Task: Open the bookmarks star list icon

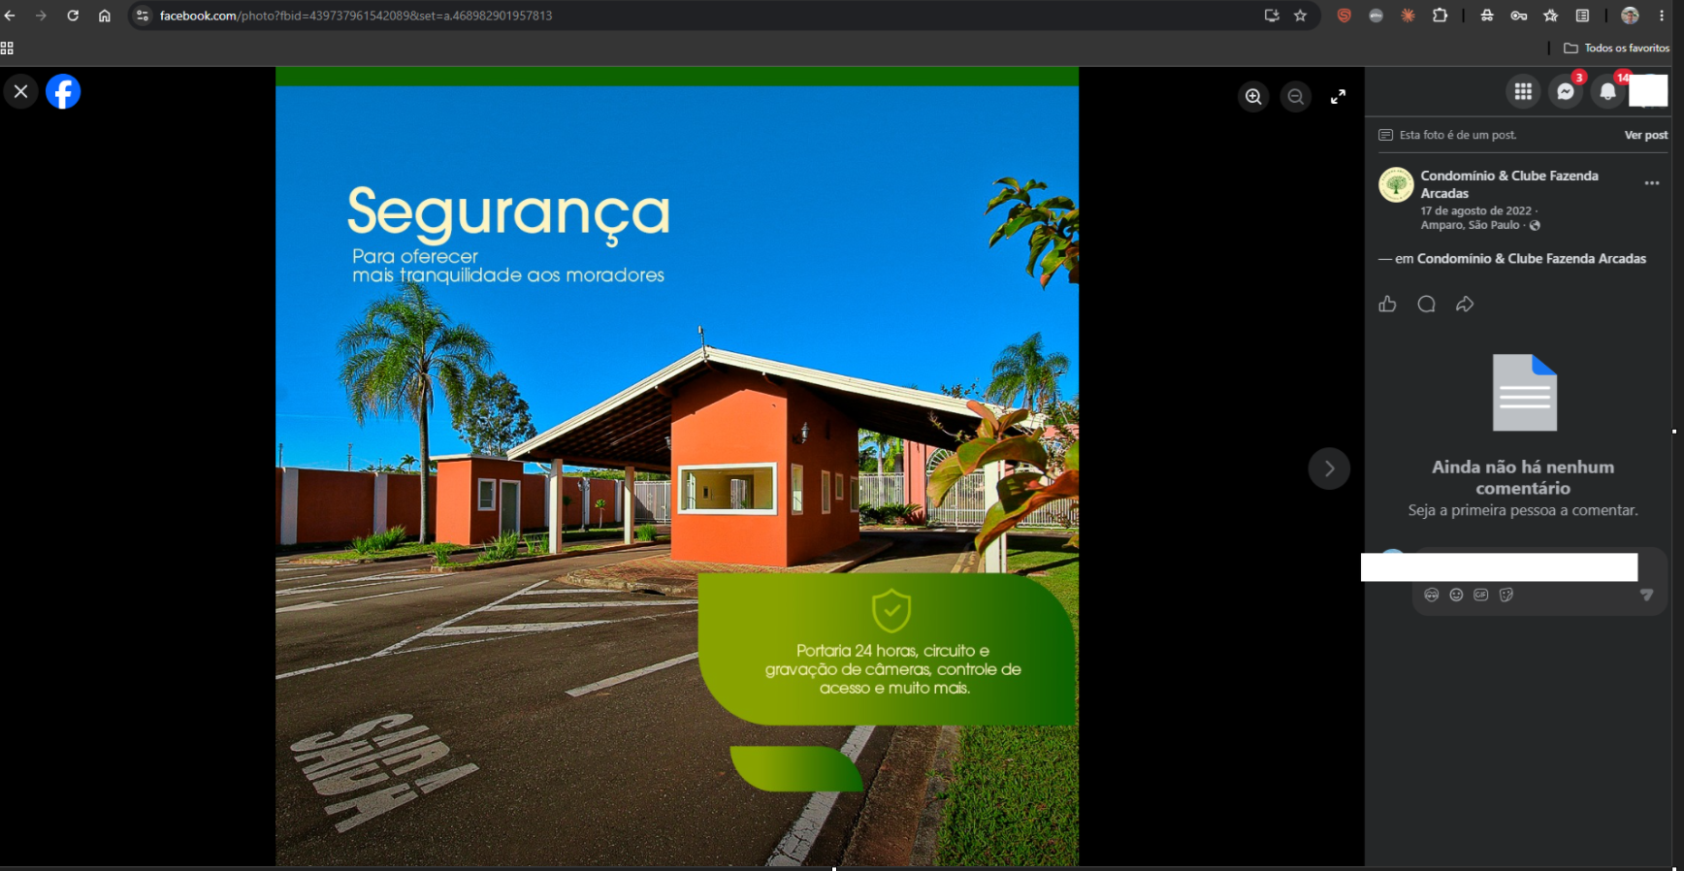Action: coord(1550,16)
